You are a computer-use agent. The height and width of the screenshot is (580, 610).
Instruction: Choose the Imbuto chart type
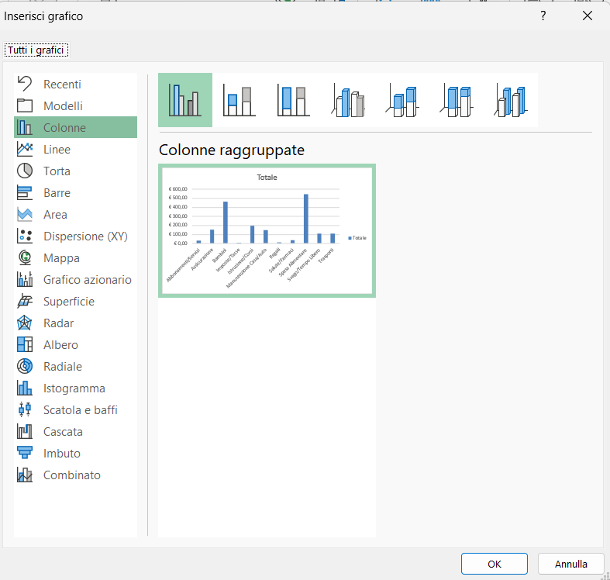[x=61, y=454]
